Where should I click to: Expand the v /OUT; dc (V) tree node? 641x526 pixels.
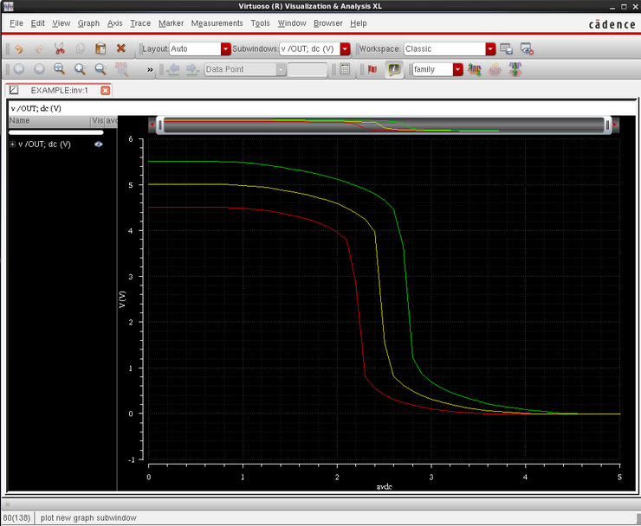pos(13,144)
